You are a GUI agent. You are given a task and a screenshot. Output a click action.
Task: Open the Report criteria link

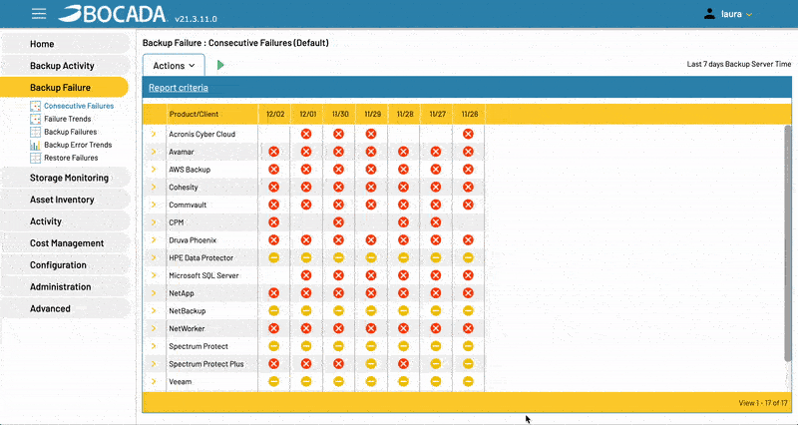coord(179,88)
